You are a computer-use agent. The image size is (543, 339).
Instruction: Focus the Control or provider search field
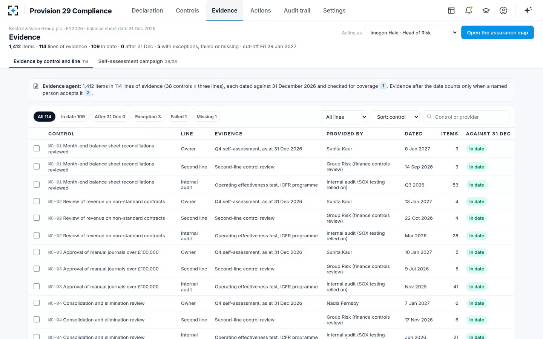tap(466, 117)
